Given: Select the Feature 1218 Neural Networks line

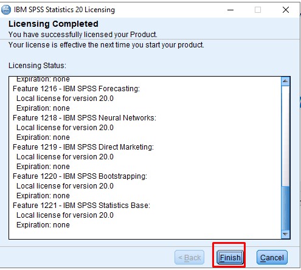Looking at the screenshot, I should (x=85, y=118).
